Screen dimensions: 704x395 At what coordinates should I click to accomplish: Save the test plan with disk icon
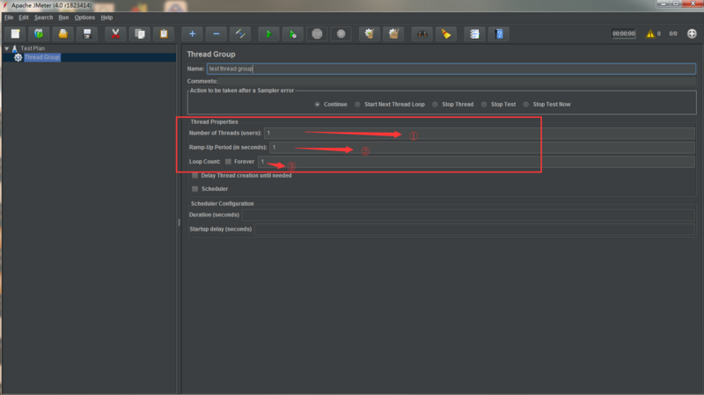[87, 33]
